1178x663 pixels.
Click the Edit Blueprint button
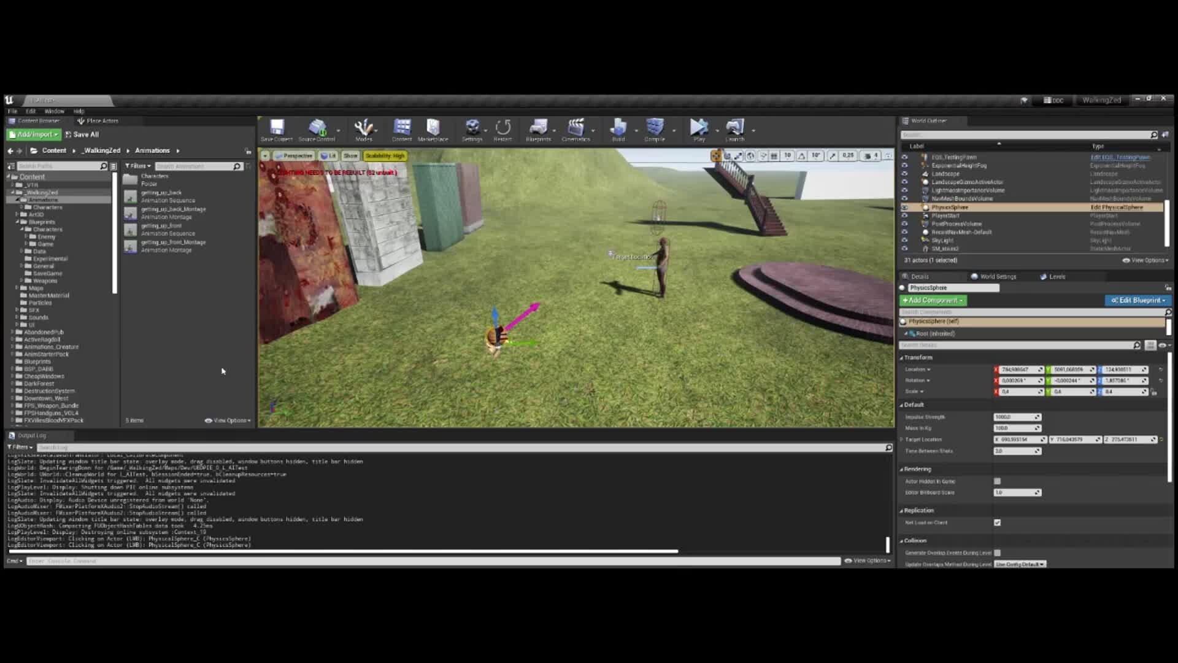[1139, 300]
